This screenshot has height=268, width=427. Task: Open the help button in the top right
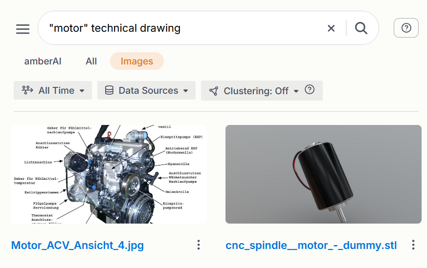click(406, 28)
